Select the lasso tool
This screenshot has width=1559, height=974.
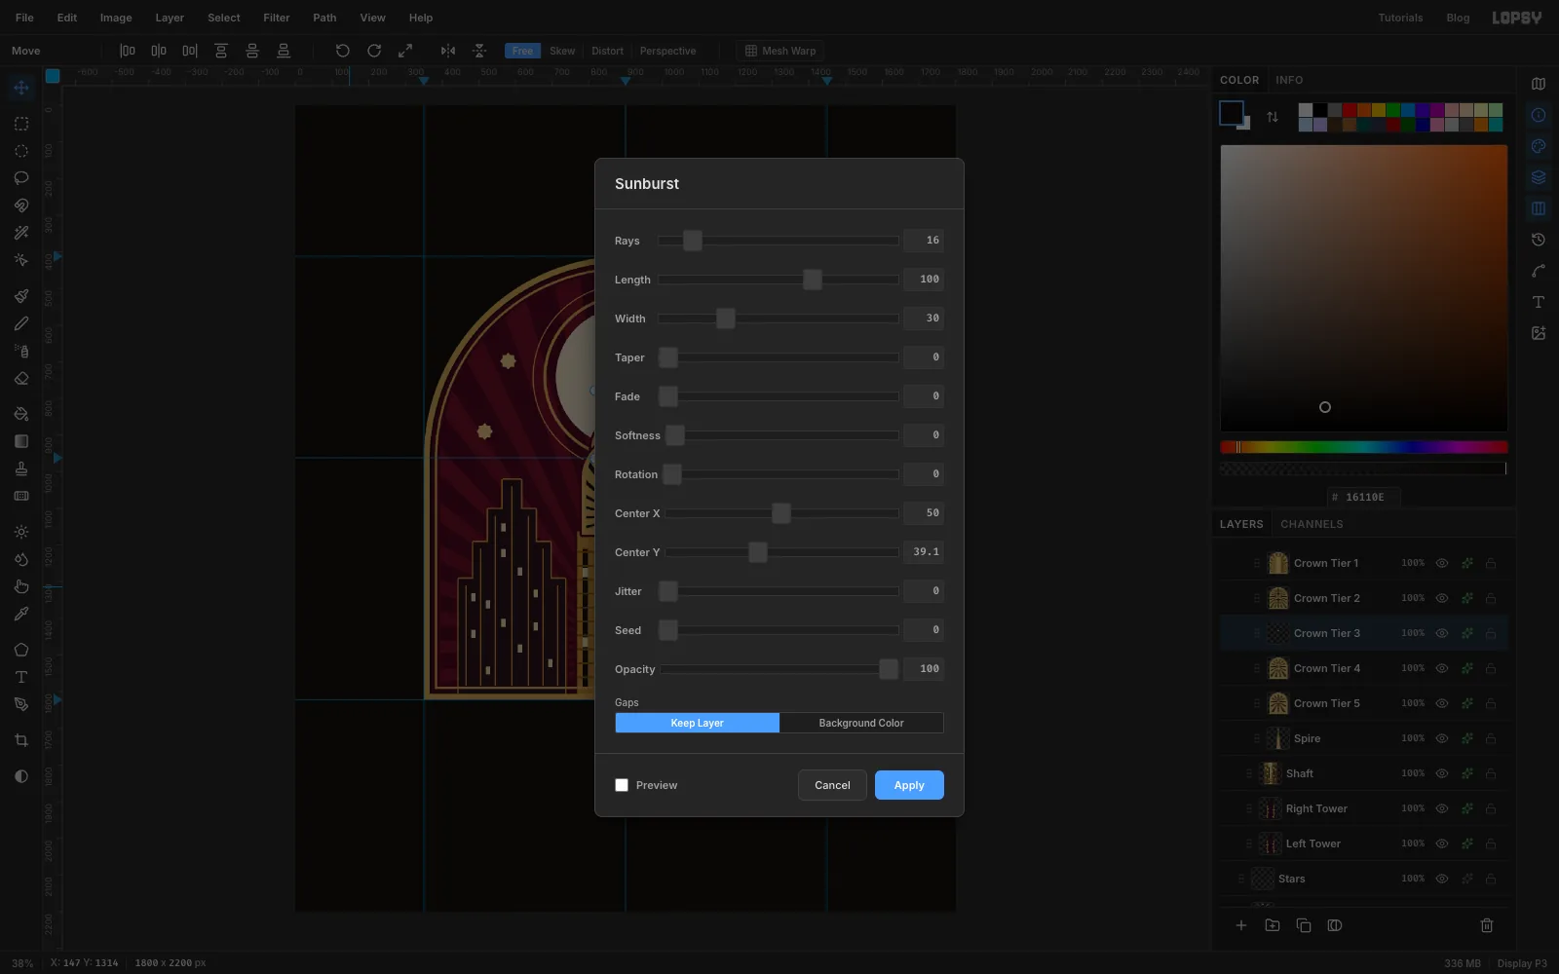tap(21, 178)
